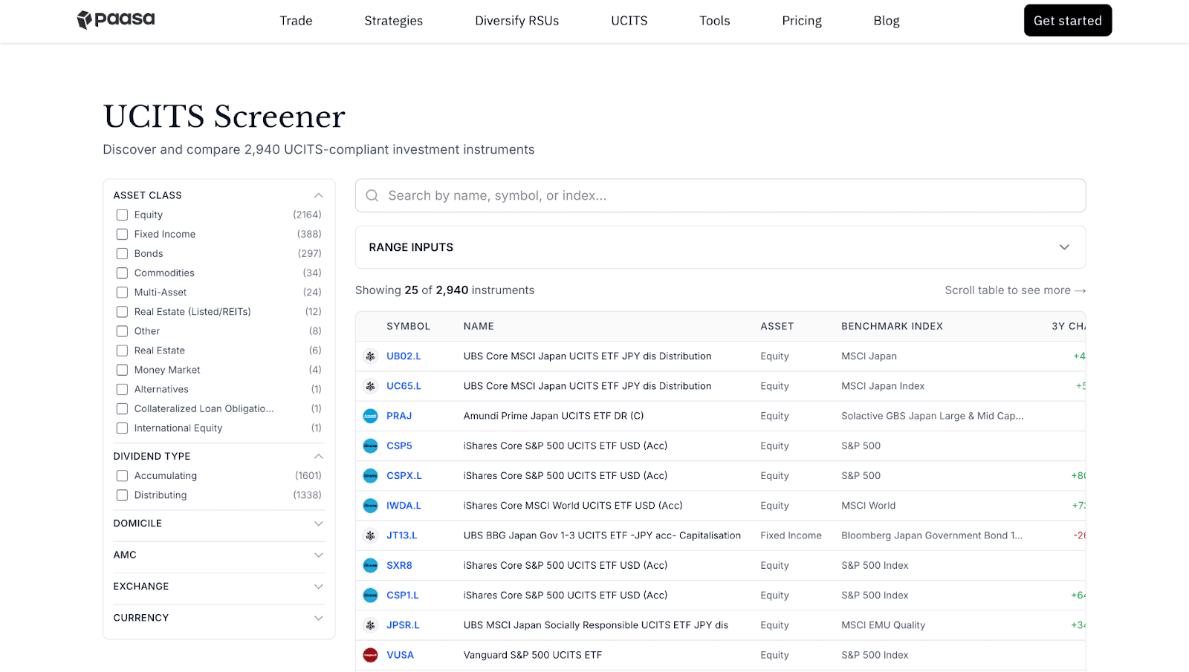Open the UCITS nav item
The image size is (1189, 672).
(x=629, y=21)
